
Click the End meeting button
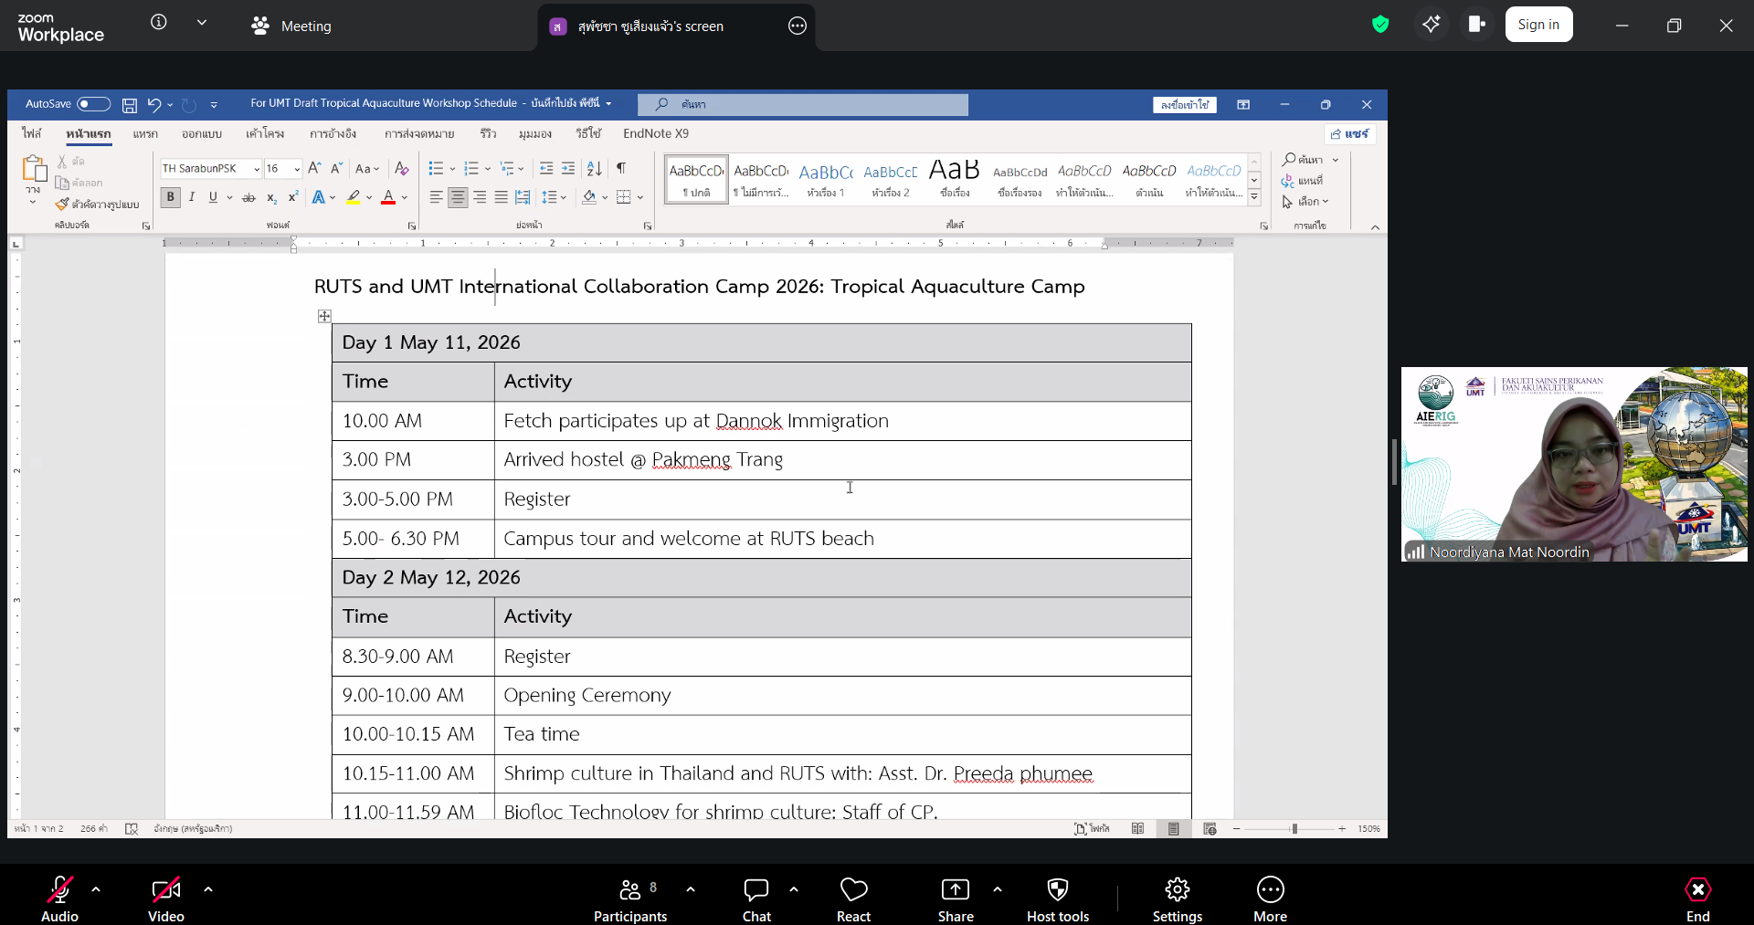pyautogui.click(x=1697, y=899)
